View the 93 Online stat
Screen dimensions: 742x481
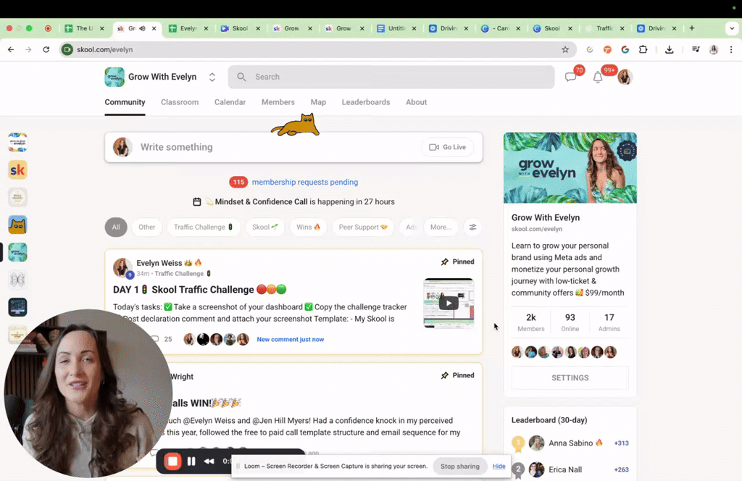point(570,322)
